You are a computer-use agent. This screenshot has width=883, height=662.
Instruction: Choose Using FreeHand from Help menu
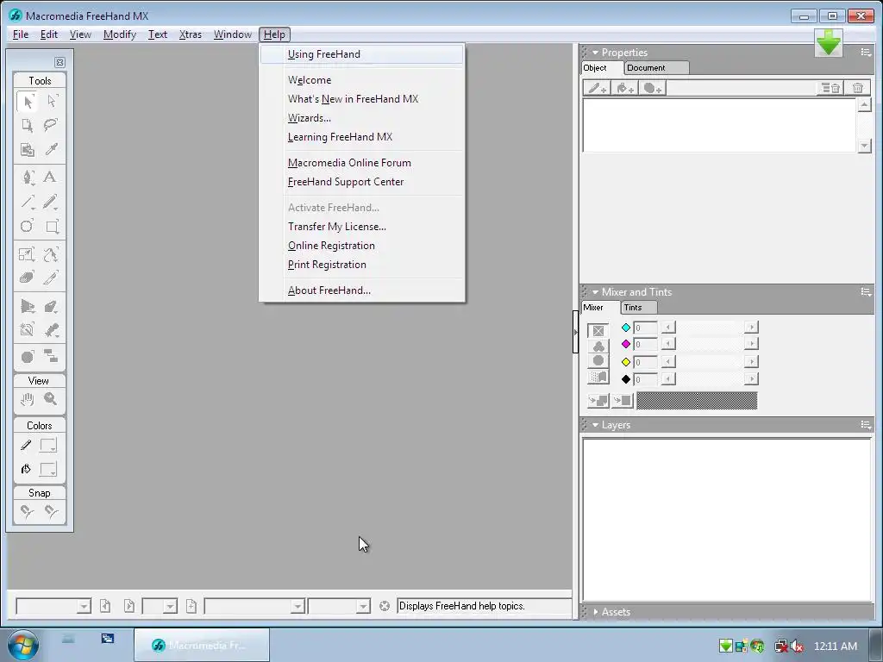click(362, 54)
